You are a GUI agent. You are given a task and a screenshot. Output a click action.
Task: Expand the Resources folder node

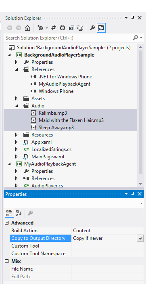point(17,135)
